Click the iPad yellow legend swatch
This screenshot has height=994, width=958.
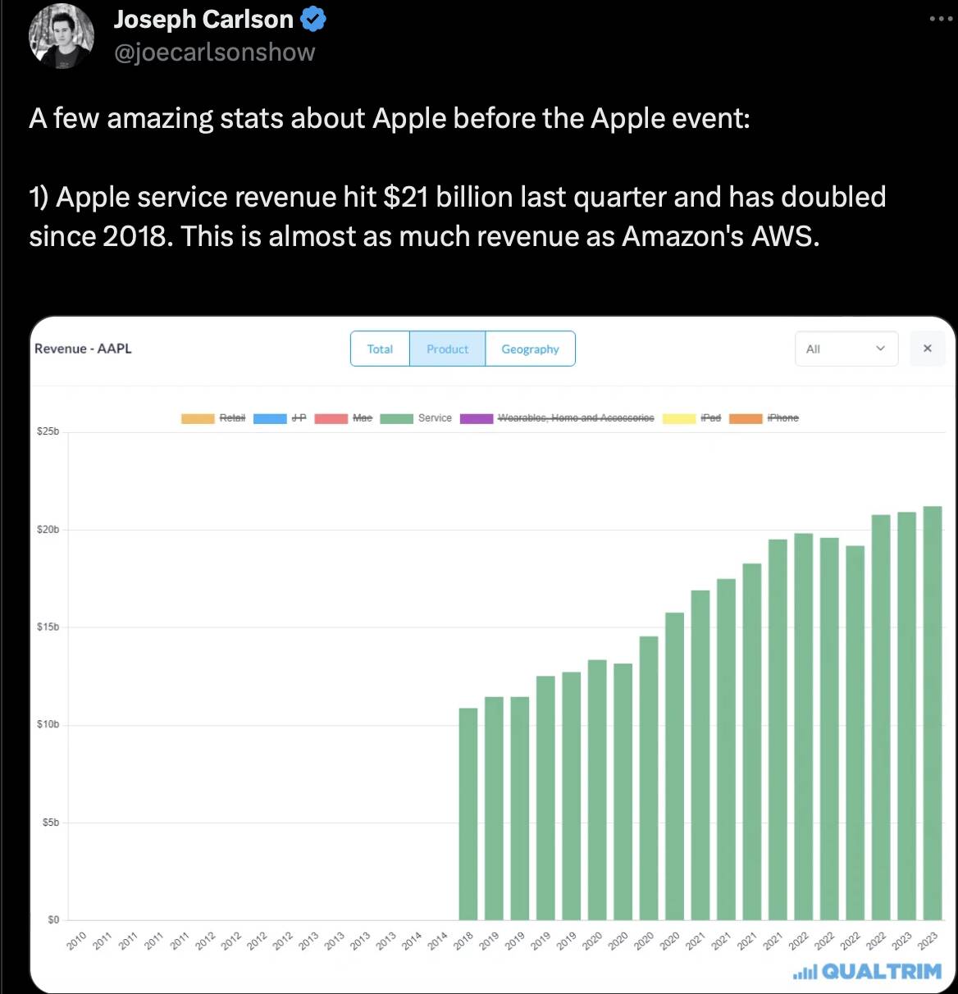point(679,418)
